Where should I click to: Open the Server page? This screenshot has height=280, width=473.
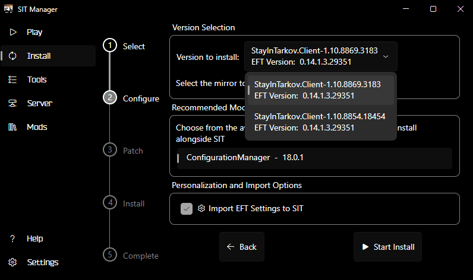tap(48, 103)
